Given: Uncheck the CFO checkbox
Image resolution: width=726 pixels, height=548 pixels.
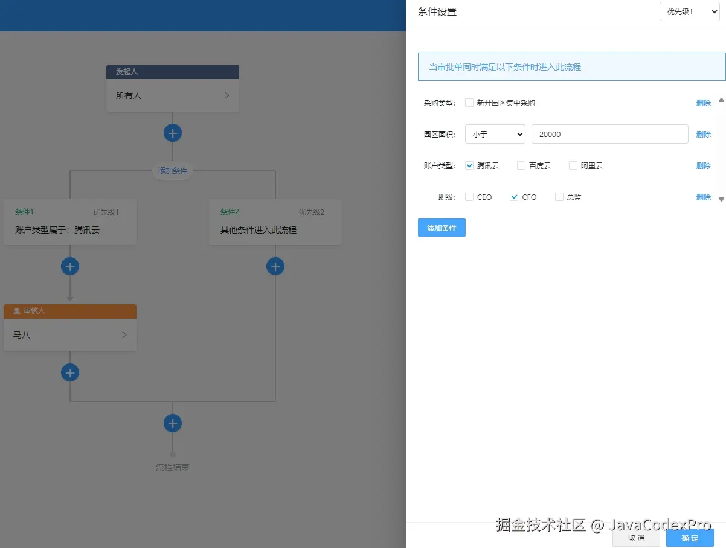Looking at the screenshot, I should [514, 197].
